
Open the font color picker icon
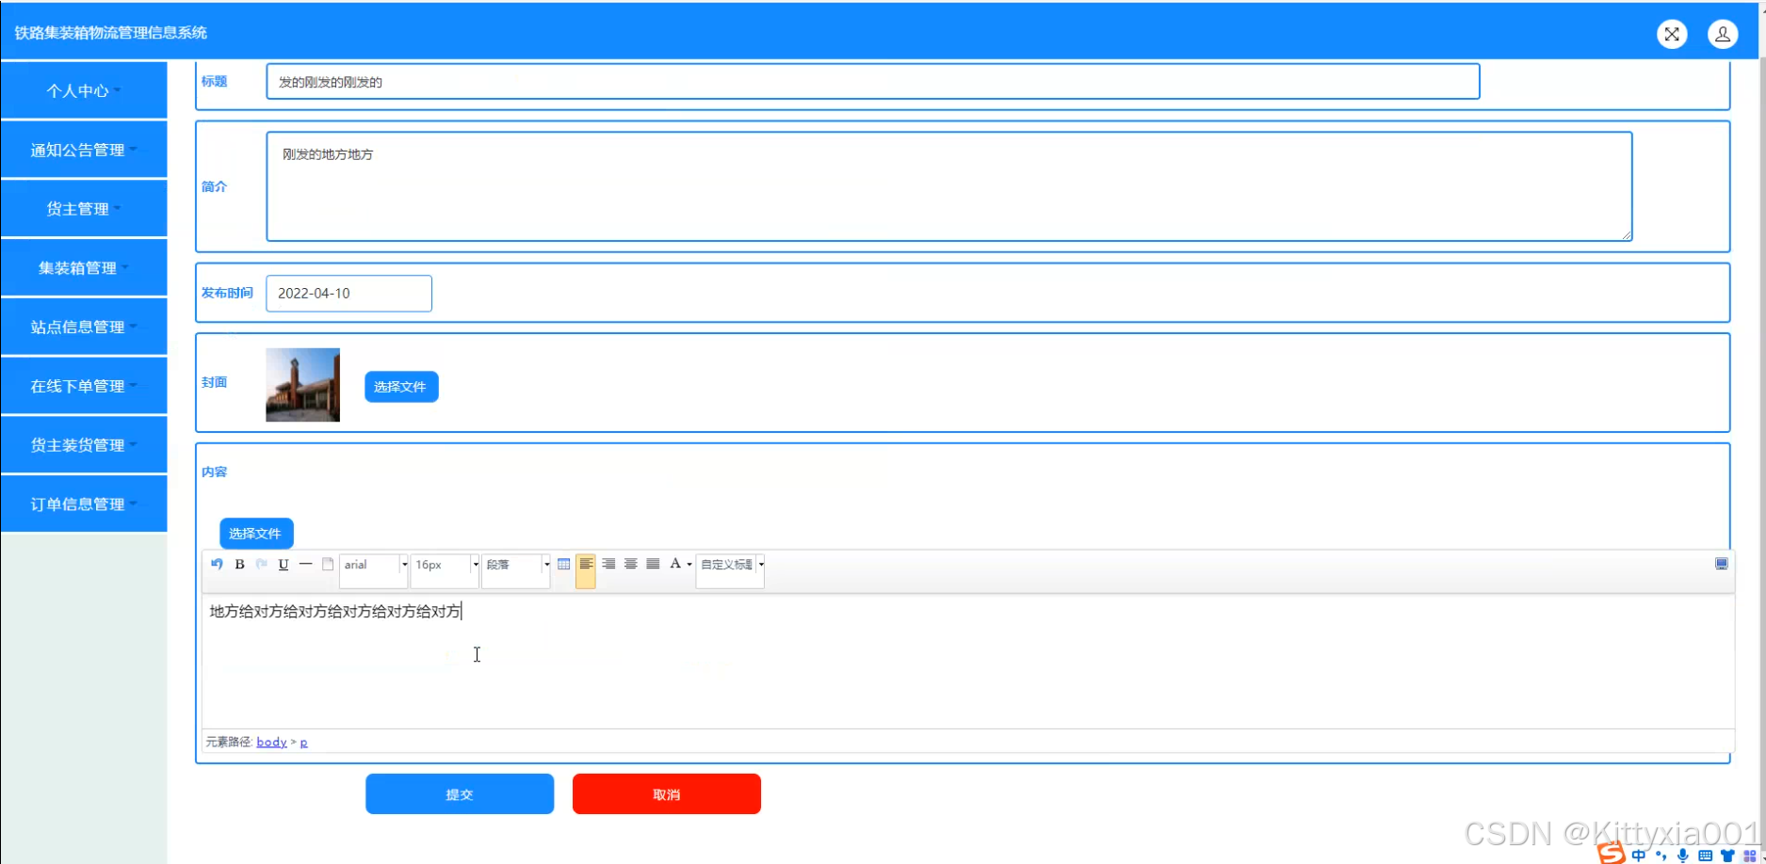pos(676,565)
